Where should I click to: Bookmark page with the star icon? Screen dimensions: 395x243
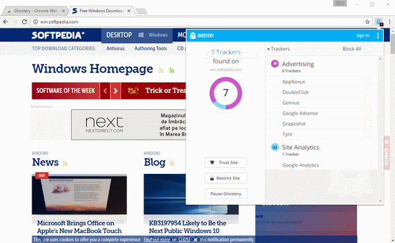click(x=367, y=22)
